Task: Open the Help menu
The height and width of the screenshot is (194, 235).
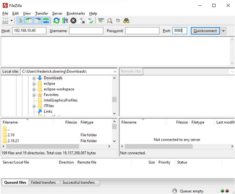Action: (x=93, y=14)
